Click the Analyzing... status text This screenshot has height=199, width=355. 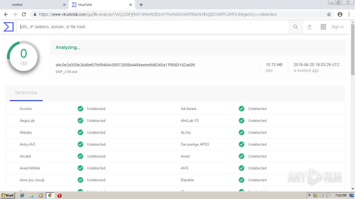coord(68,47)
